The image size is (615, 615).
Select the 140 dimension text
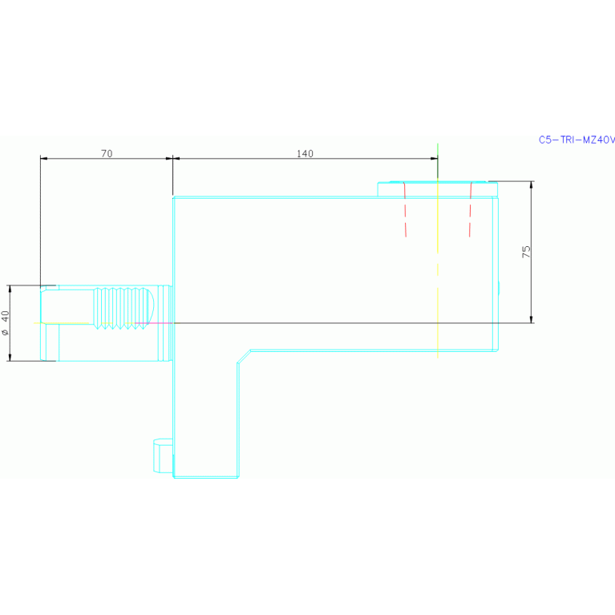[x=305, y=153]
